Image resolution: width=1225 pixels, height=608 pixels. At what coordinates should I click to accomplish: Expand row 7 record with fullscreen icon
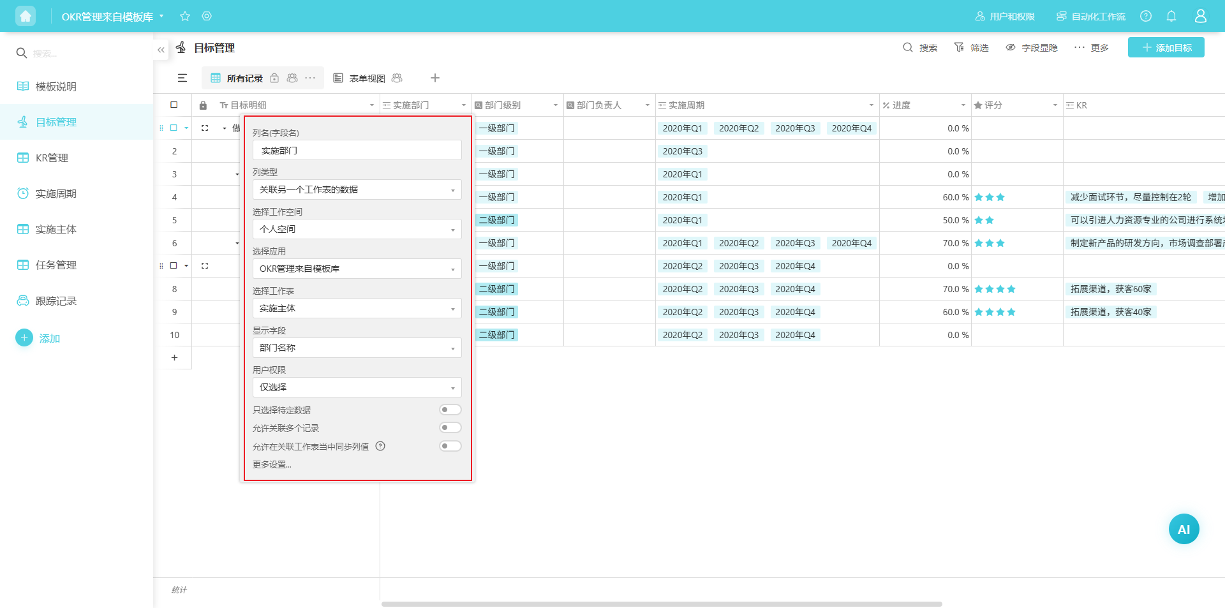tap(205, 266)
